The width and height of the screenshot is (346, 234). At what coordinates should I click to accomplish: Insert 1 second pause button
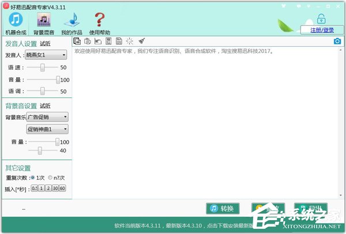[x=42, y=188]
